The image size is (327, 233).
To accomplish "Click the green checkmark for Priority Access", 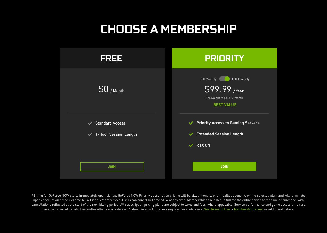I will click(191, 123).
